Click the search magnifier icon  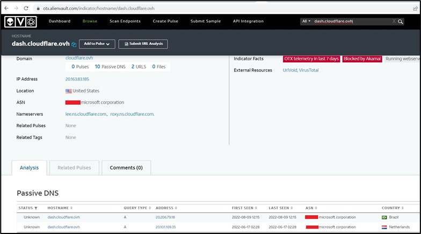[x=401, y=21]
